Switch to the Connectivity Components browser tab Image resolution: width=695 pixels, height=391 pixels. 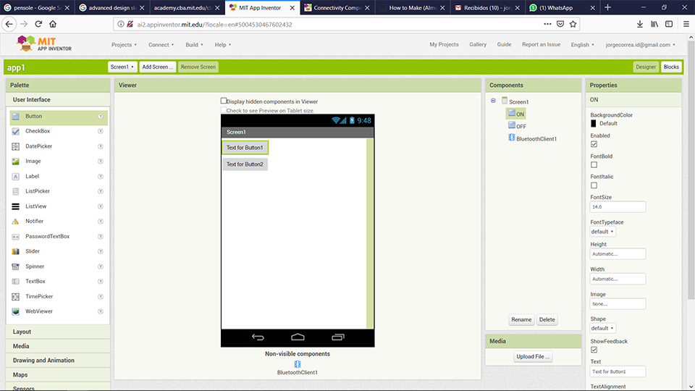337,7
